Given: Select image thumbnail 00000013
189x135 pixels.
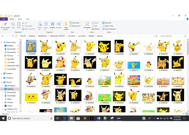Looking at the screenshot, I should pyautogui.click(x=60, y=64).
